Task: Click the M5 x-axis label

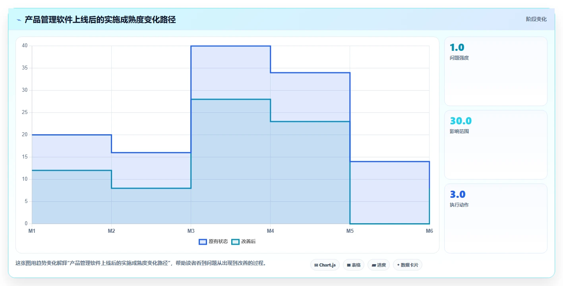Action: click(350, 231)
